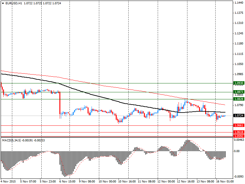
Task: Open the chart menu arrow beside EURUSD,H1
Action: 3,3
